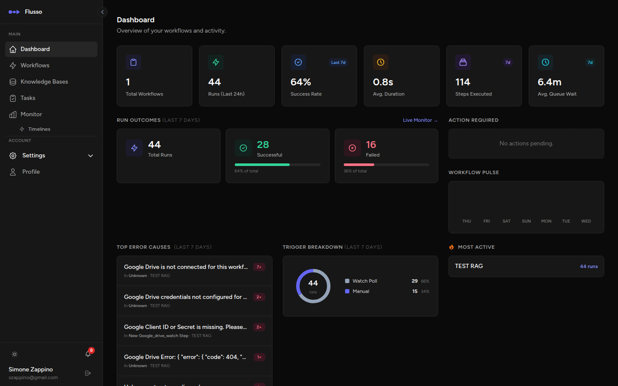Select Tasks in the sidebar
618x386 pixels.
tap(51, 98)
